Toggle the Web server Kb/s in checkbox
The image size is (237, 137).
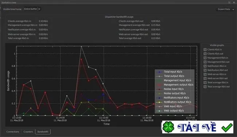[205, 74]
